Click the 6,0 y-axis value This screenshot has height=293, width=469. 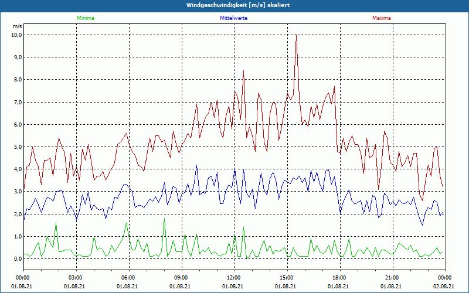18,124
